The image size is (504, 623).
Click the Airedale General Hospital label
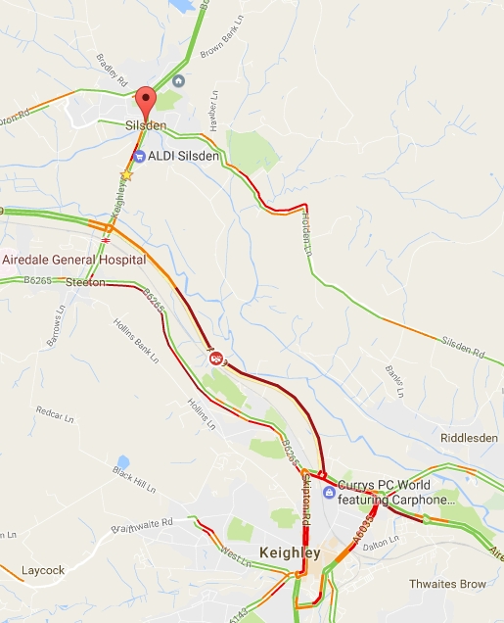(x=74, y=260)
